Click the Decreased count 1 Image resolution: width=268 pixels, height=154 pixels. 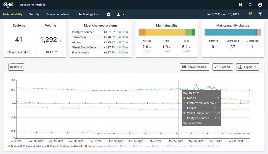(253, 47)
